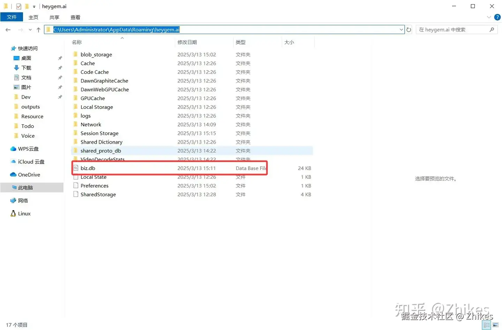This screenshot has height=330, width=502.
Task: Select the Network folder
Action: tap(91, 124)
